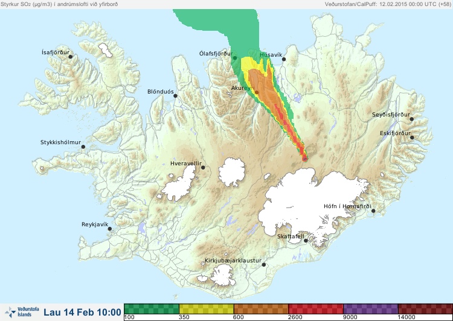The height and width of the screenshot is (321, 453).
Task: Click the Stykkishólmur city marker dot
Action: coord(83,147)
